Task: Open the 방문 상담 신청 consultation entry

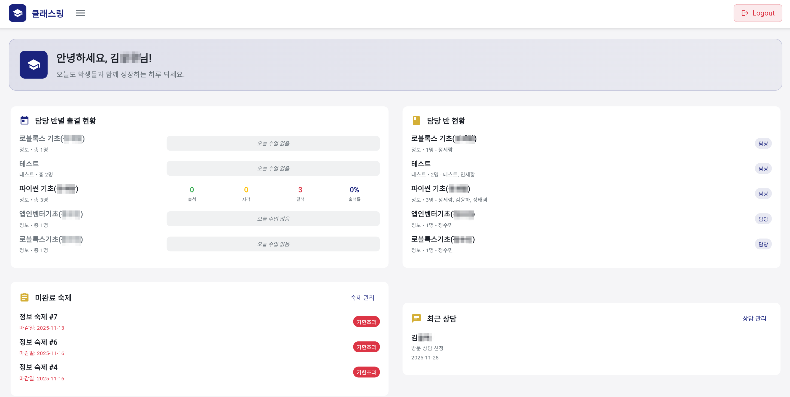Action: pyautogui.click(x=427, y=348)
